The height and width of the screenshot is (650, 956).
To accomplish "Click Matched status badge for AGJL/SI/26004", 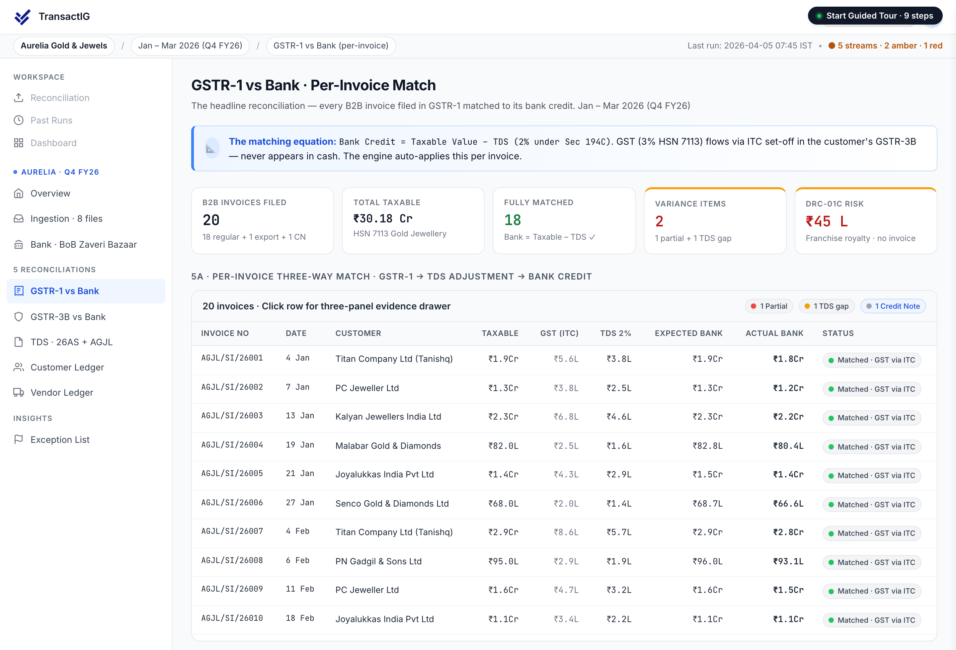I will click(871, 447).
